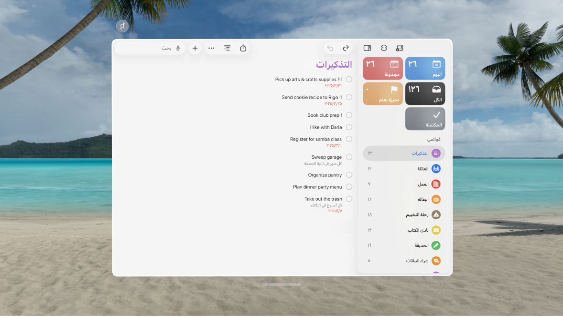Open the ••• more options menu

(211, 48)
